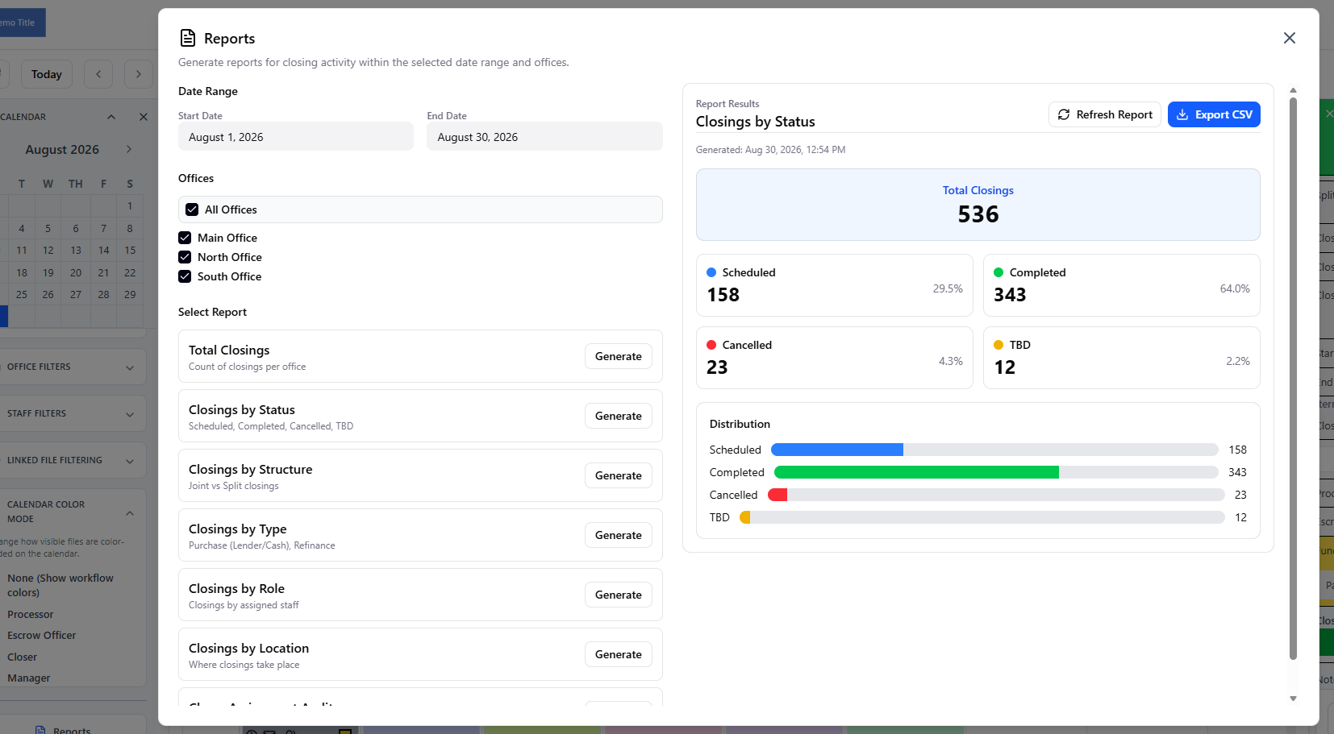Uncheck the North Office checkbox
Image resolution: width=1334 pixels, height=734 pixels.
pos(185,257)
